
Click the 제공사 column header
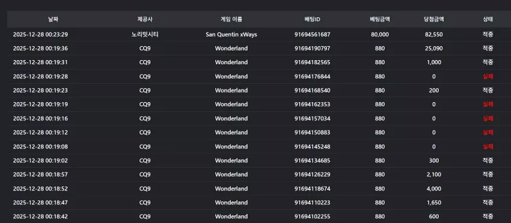[145, 19]
